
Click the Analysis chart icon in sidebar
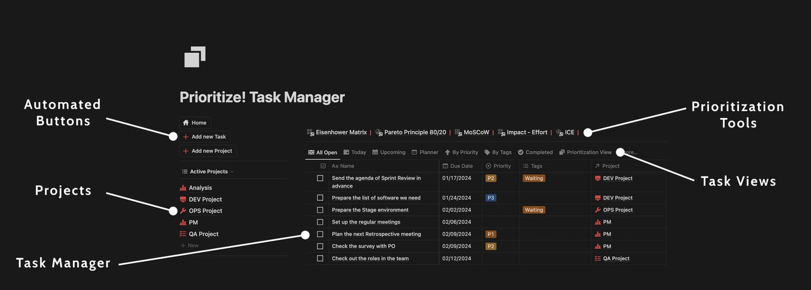pyautogui.click(x=183, y=188)
